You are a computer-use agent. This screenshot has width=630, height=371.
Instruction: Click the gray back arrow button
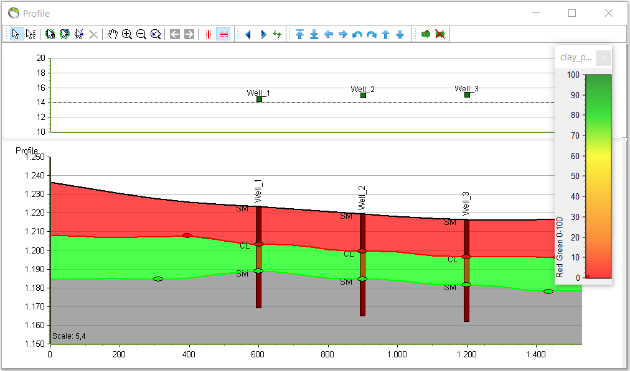tap(175, 34)
